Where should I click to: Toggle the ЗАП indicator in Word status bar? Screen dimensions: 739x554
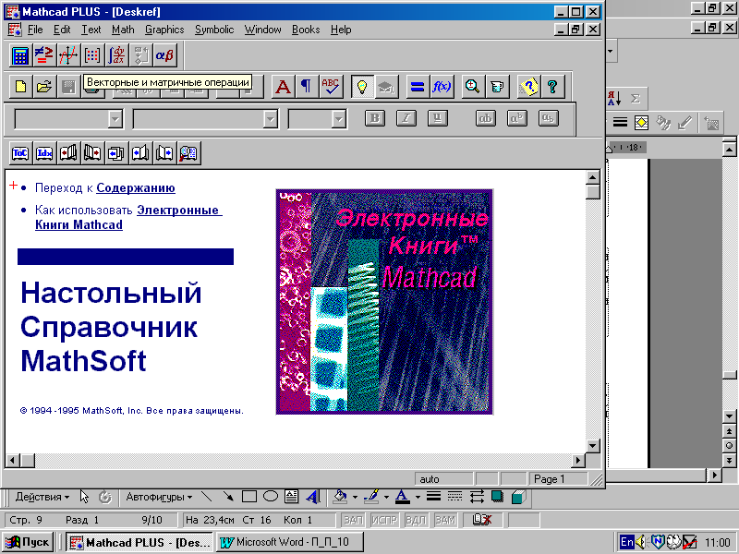coord(353,520)
